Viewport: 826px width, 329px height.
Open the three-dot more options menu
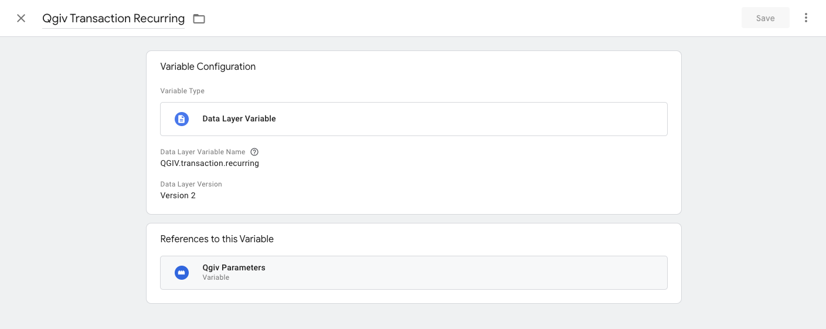[x=806, y=18]
